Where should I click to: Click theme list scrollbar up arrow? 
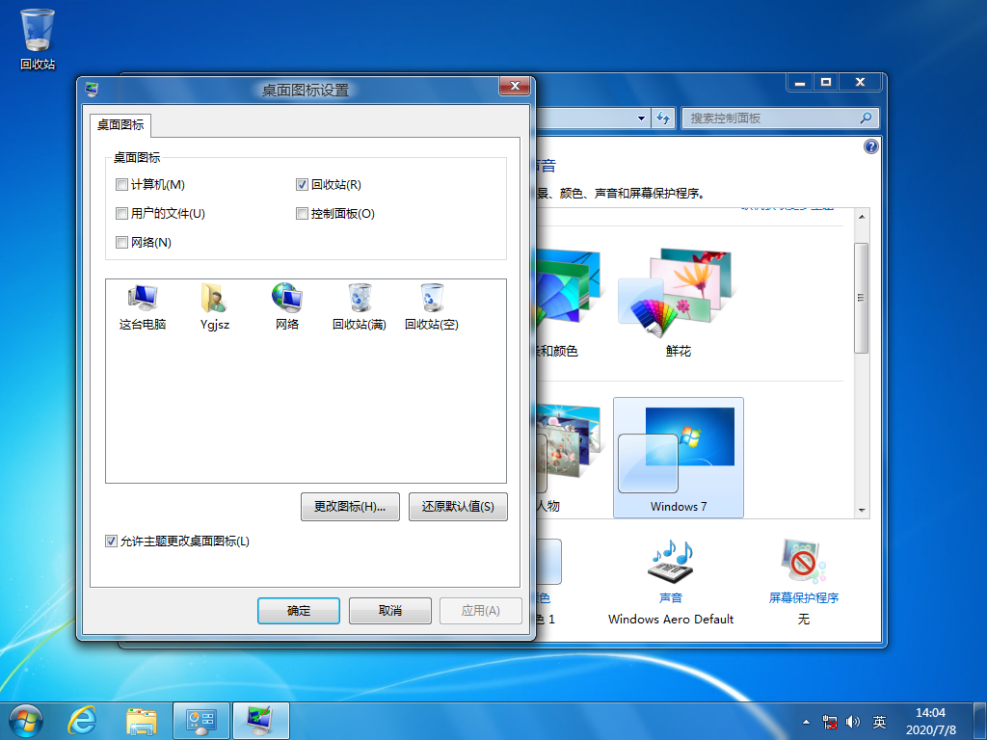[x=862, y=217]
